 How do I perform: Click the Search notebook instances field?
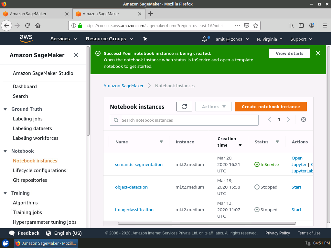(184, 120)
